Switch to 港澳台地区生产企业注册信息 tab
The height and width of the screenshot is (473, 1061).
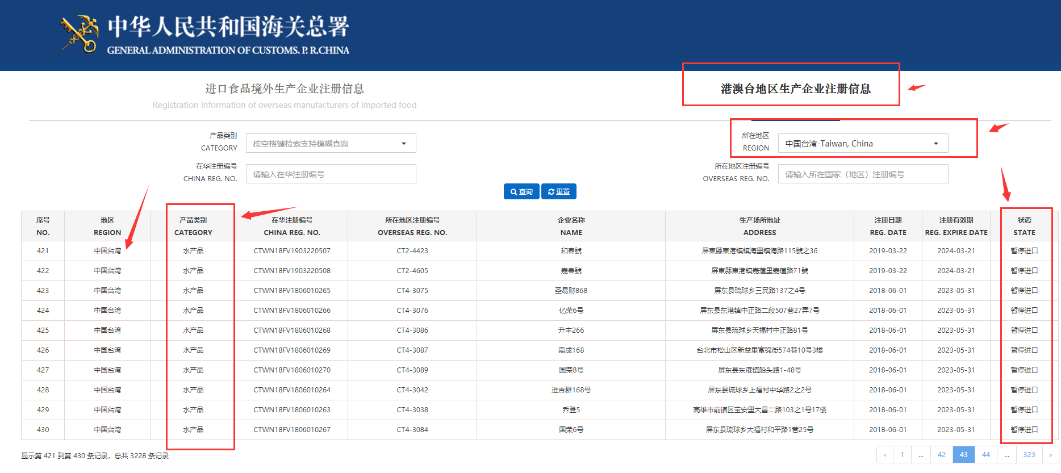click(795, 89)
